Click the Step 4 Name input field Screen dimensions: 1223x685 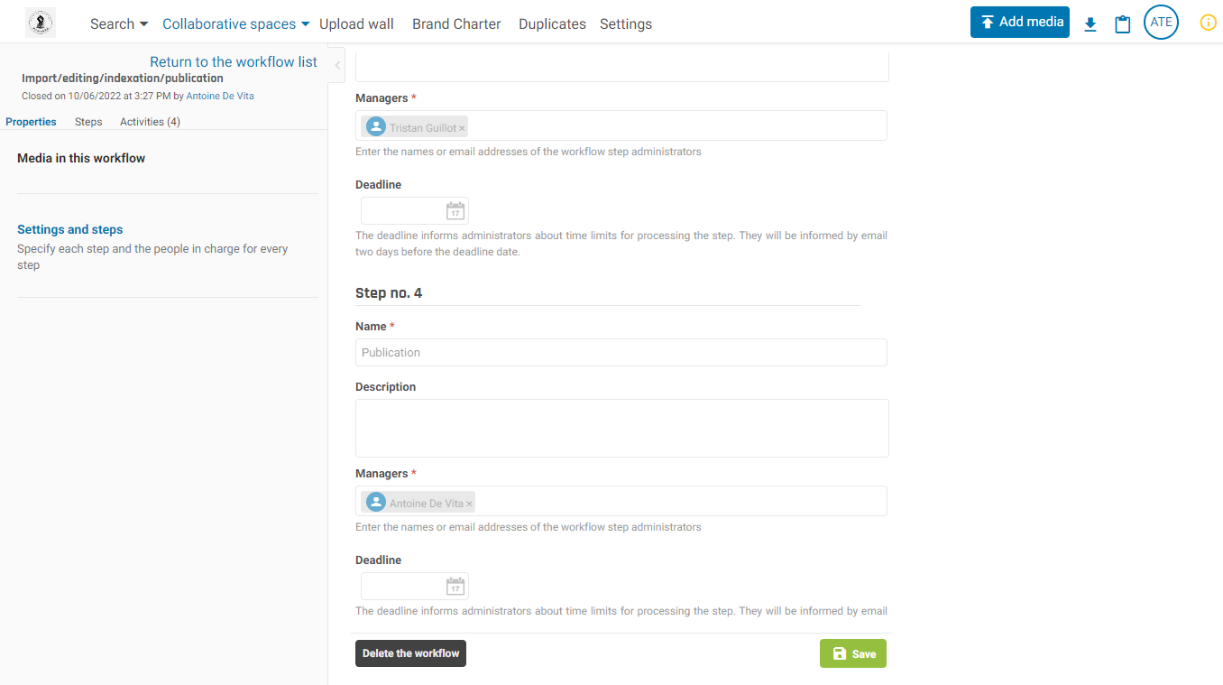point(621,353)
